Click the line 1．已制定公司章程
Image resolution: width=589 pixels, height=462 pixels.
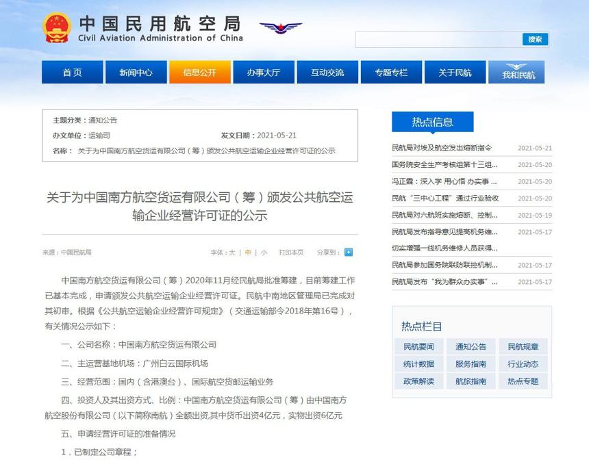click(x=99, y=452)
